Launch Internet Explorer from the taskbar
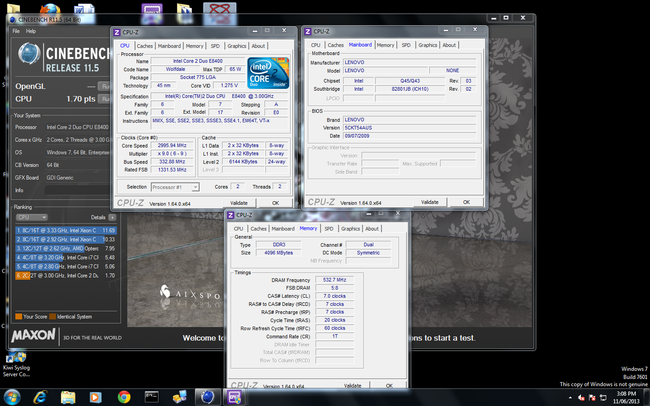This screenshot has height=406, width=650. point(40,397)
